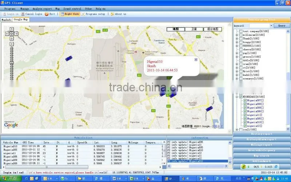Open the Analyze report menu
Viewport: 291px width, 182px height.
(x=42, y=9)
